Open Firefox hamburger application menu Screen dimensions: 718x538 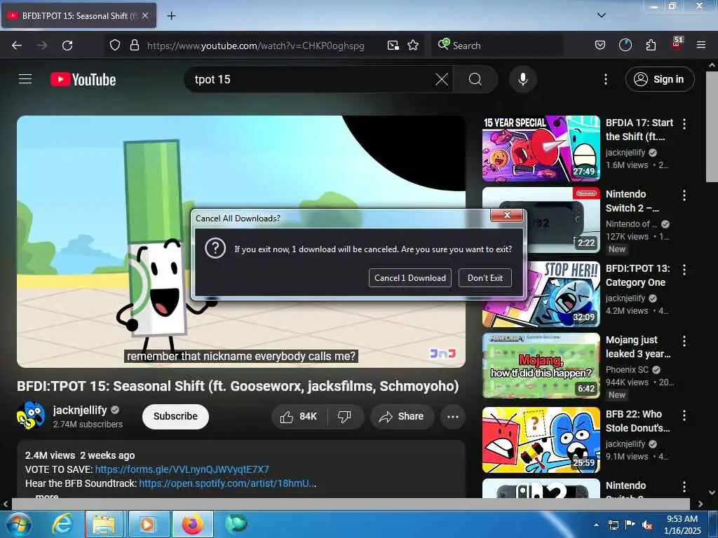click(x=700, y=46)
